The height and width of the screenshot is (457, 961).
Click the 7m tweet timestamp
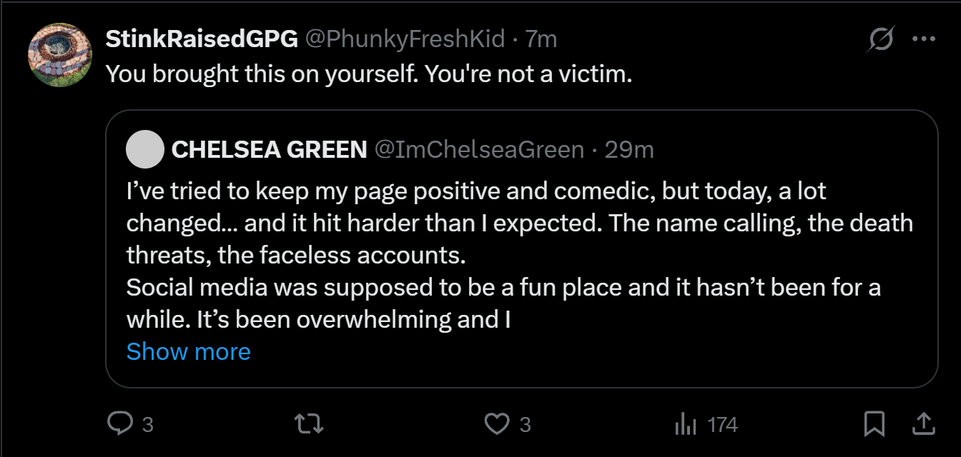(541, 39)
